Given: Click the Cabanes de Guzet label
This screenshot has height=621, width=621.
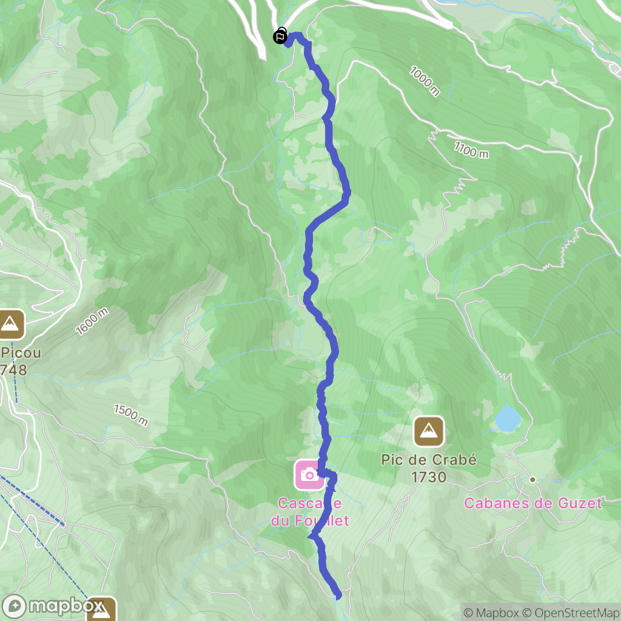Looking at the screenshot, I should tap(532, 503).
